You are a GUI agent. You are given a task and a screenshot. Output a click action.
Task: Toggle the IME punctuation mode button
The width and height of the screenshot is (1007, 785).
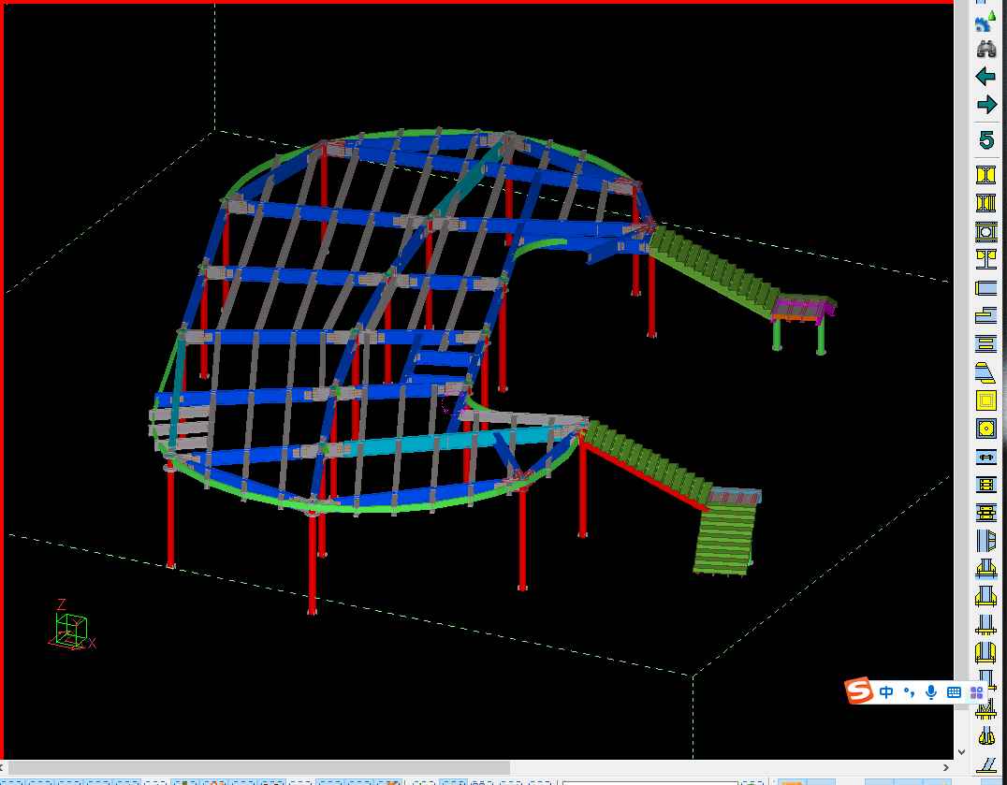(909, 692)
